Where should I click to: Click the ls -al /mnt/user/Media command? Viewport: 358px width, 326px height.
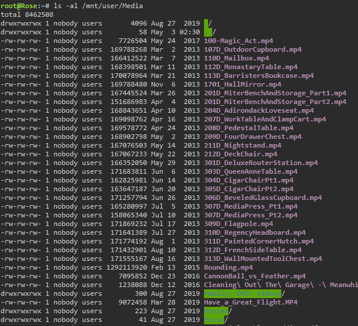tap(98, 6)
